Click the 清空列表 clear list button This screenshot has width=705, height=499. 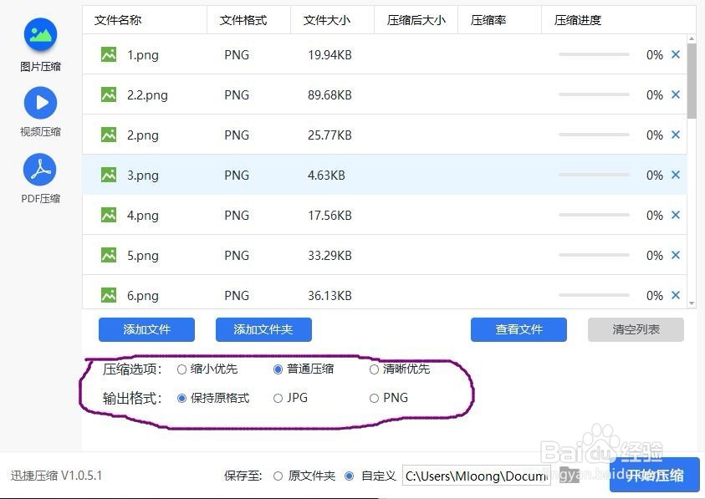635,329
